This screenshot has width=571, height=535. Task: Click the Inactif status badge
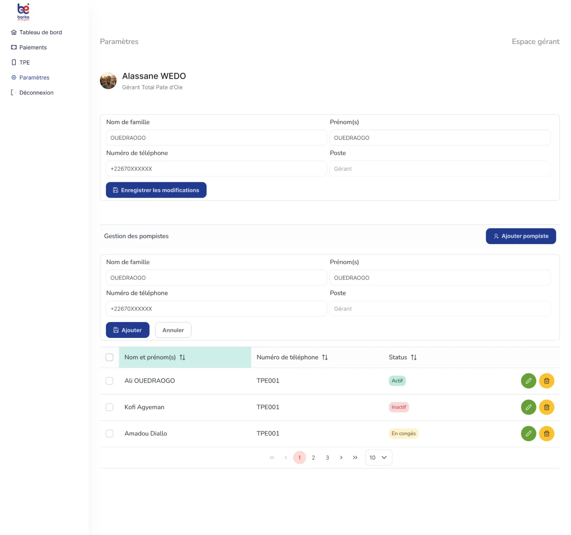click(399, 407)
